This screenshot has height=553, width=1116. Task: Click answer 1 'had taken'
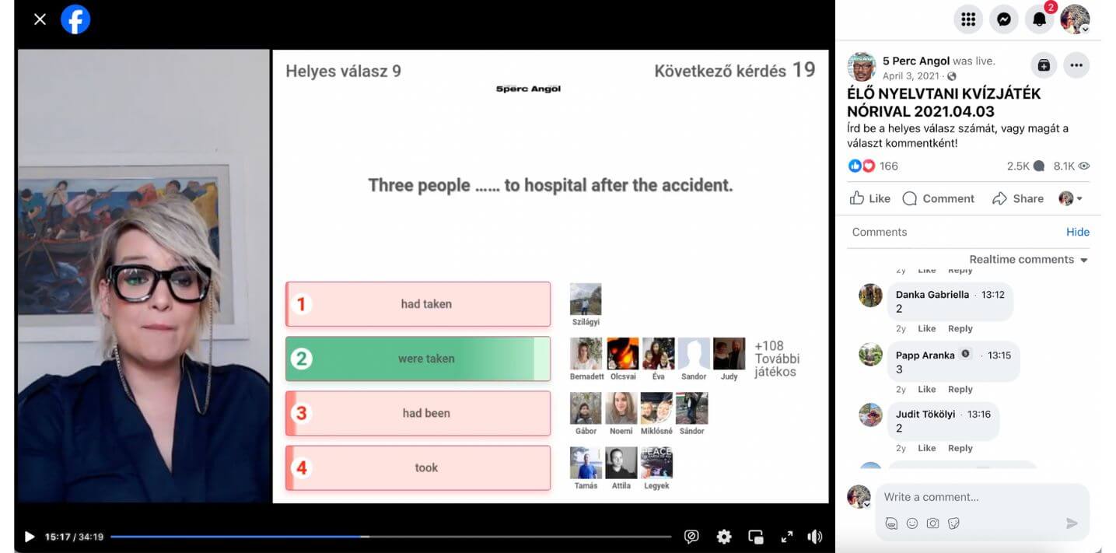point(418,304)
